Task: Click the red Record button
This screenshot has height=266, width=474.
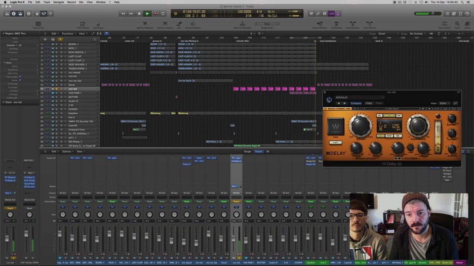Action: pos(156,14)
